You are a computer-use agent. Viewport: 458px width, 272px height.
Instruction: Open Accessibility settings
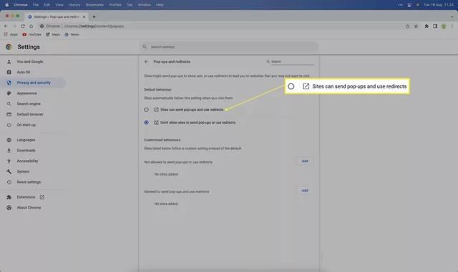pos(27,161)
